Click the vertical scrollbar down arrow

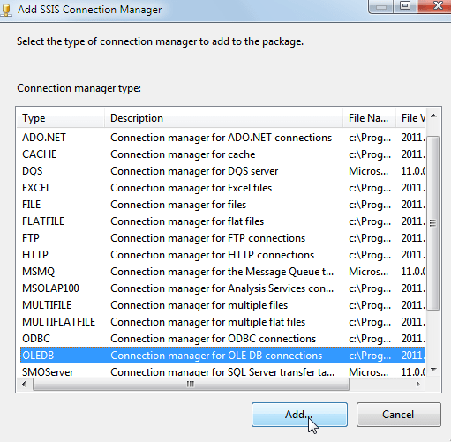click(433, 370)
